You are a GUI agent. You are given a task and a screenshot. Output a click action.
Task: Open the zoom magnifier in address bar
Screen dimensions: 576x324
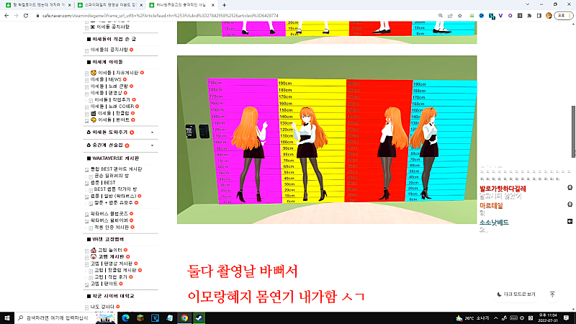coord(441,16)
